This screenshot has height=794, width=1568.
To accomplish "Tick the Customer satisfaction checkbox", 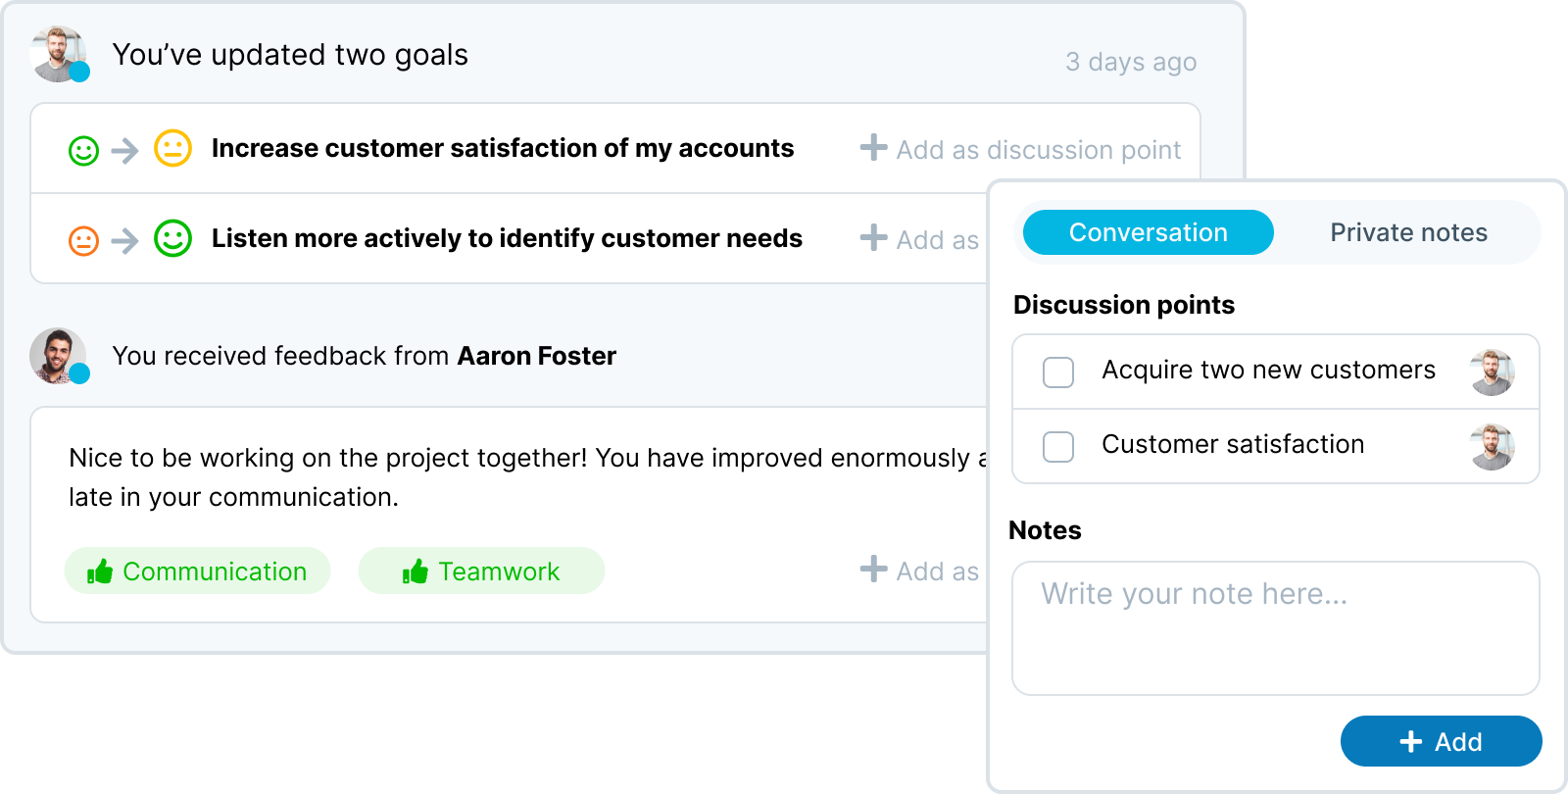I will click(x=1058, y=447).
